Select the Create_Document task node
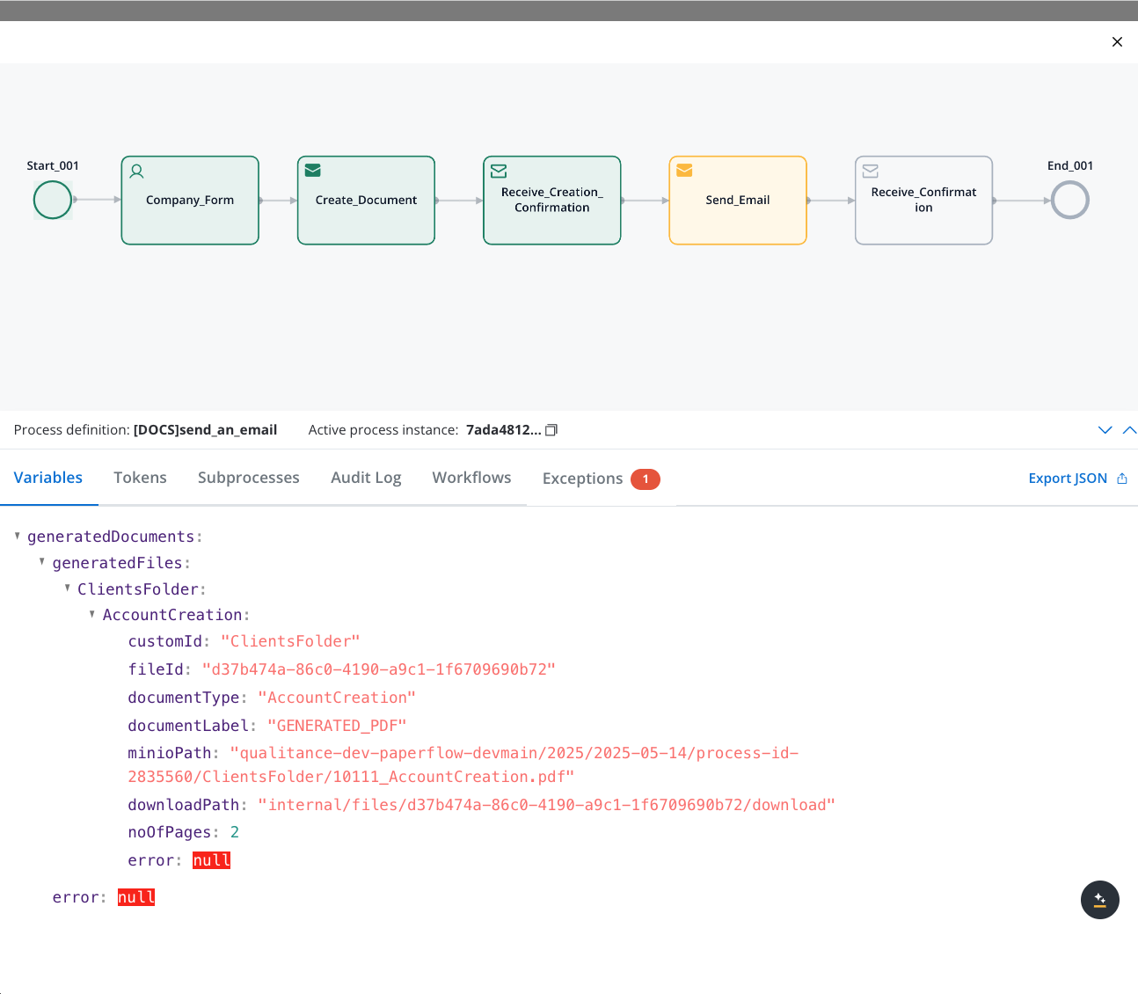This screenshot has height=994, width=1138. 366,201
